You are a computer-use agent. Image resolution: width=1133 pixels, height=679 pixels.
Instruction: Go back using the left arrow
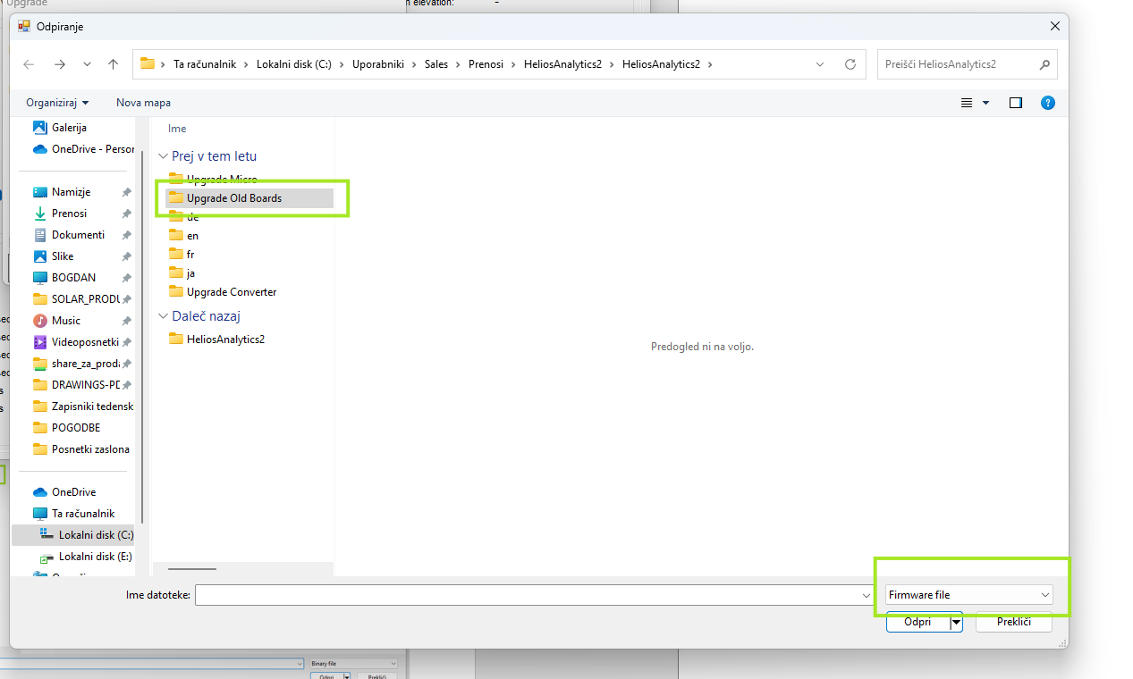click(x=29, y=64)
